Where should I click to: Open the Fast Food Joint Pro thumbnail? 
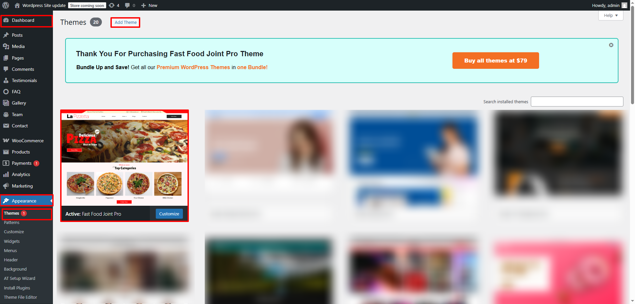(124, 158)
